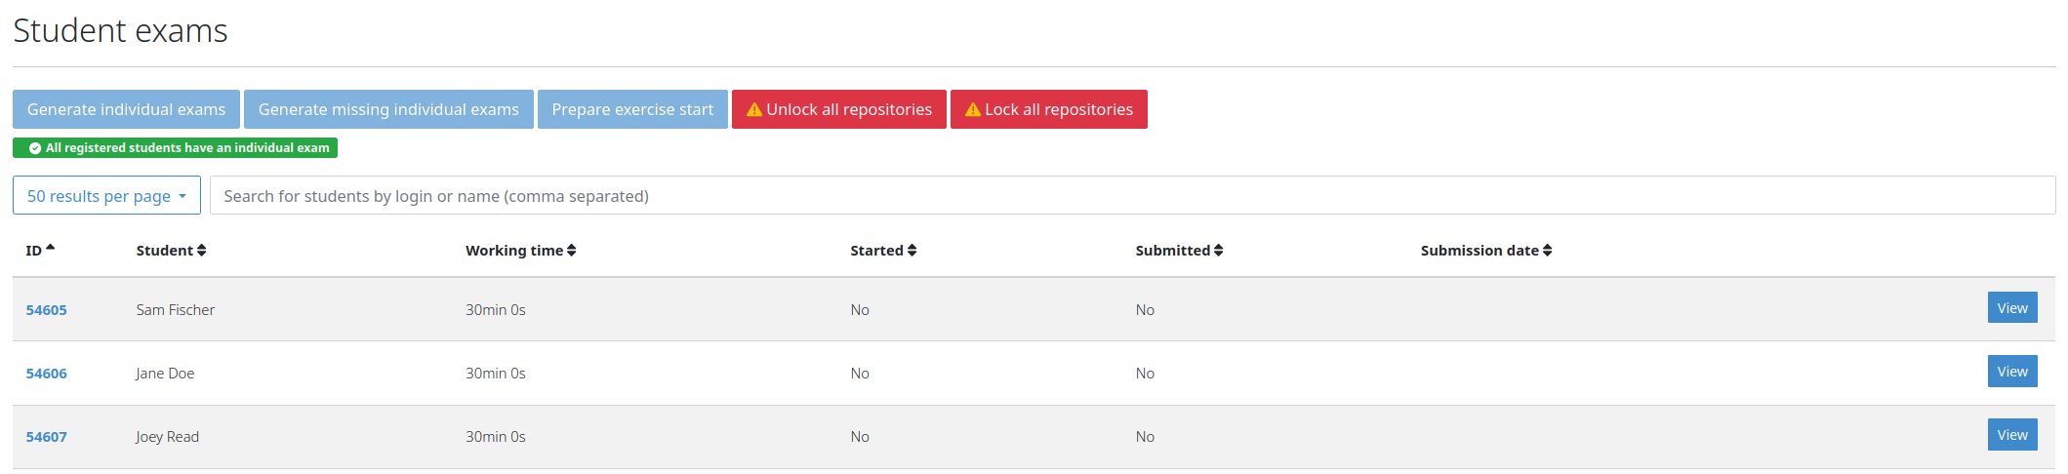Sort by Started using its arrow icon
Image resolution: width=2068 pixels, height=474 pixels.
912,251
